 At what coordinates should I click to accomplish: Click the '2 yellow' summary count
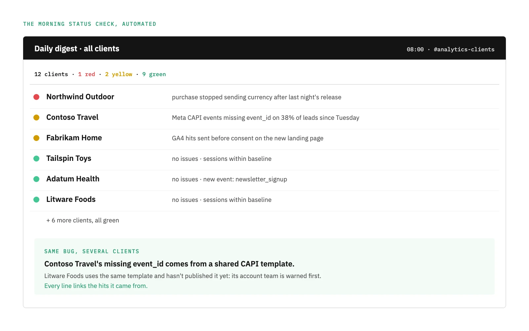pos(119,74)
